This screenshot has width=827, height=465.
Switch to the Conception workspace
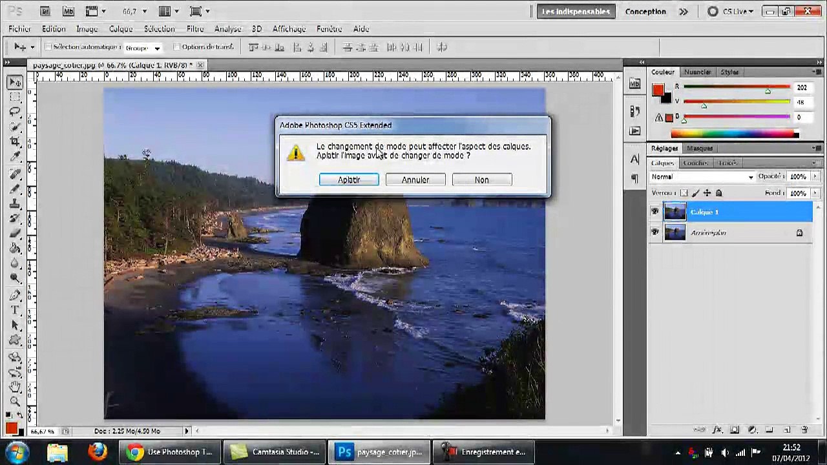pyautogui.click(x=645, y=12)
